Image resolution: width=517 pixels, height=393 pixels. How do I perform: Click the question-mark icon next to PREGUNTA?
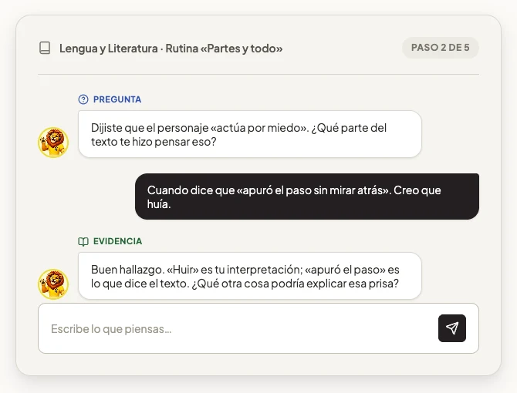[x=83, y=99]
